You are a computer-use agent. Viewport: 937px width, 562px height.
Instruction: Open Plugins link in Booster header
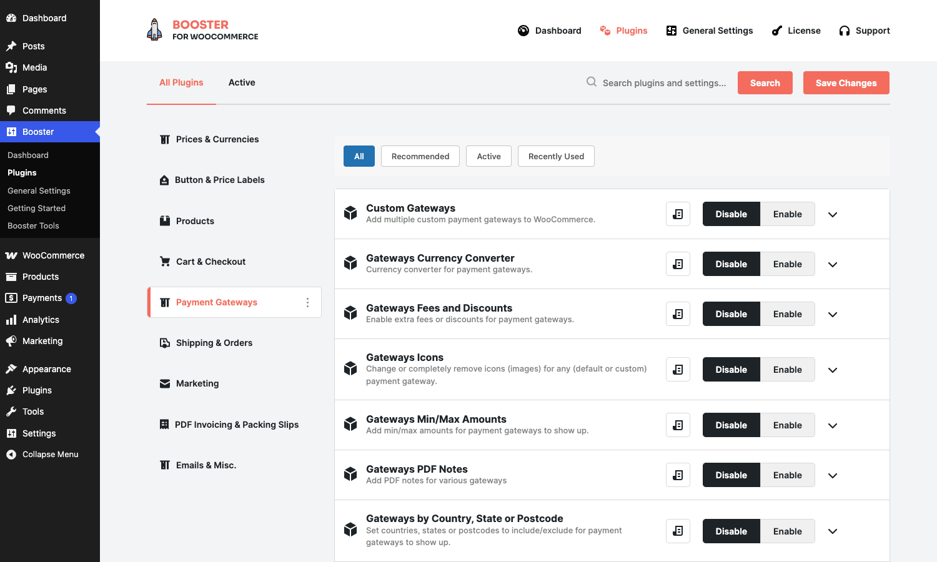pyautogui.click(x=623, y=31)
